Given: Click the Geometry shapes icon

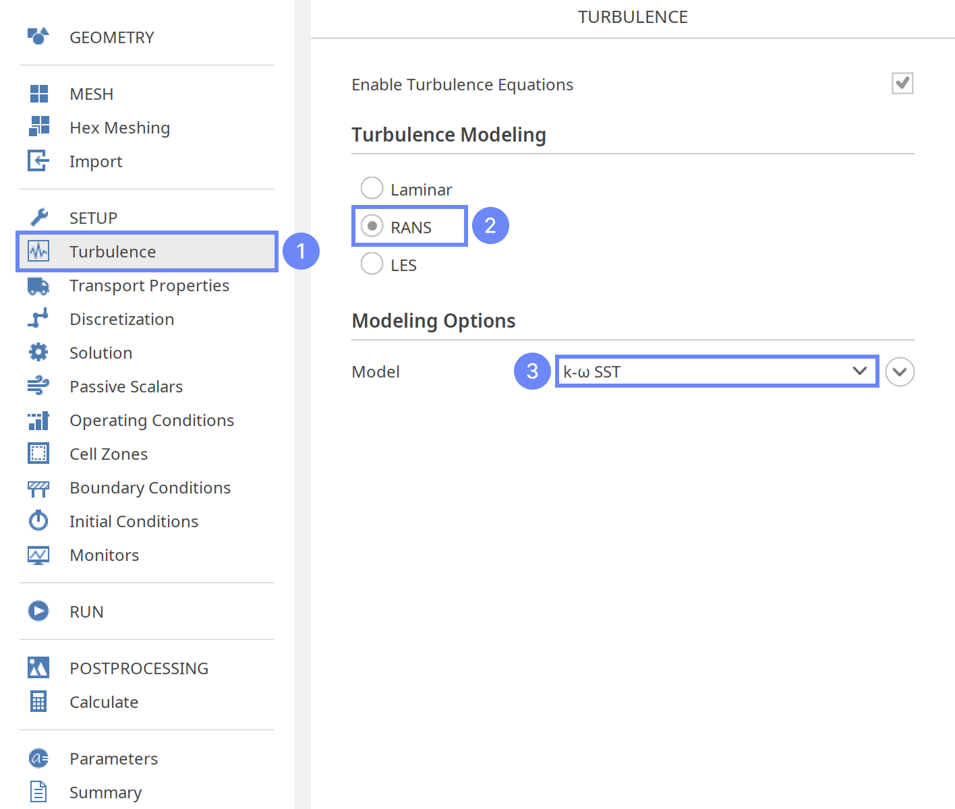Looking at the screenshot, I should coord(38,36).
